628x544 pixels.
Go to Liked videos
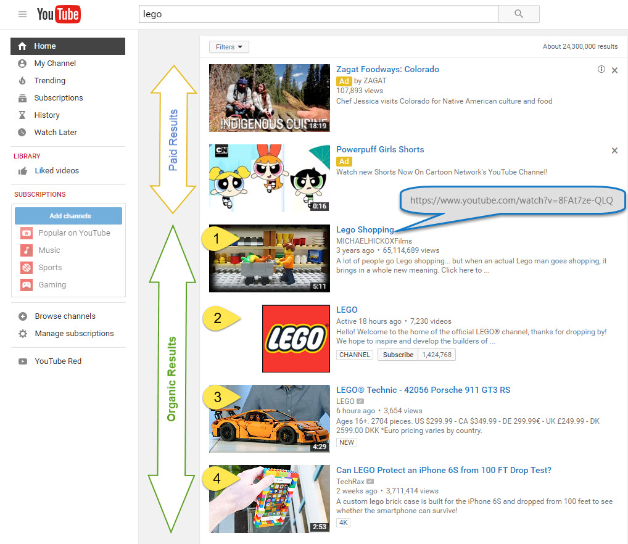click(56, 171)
